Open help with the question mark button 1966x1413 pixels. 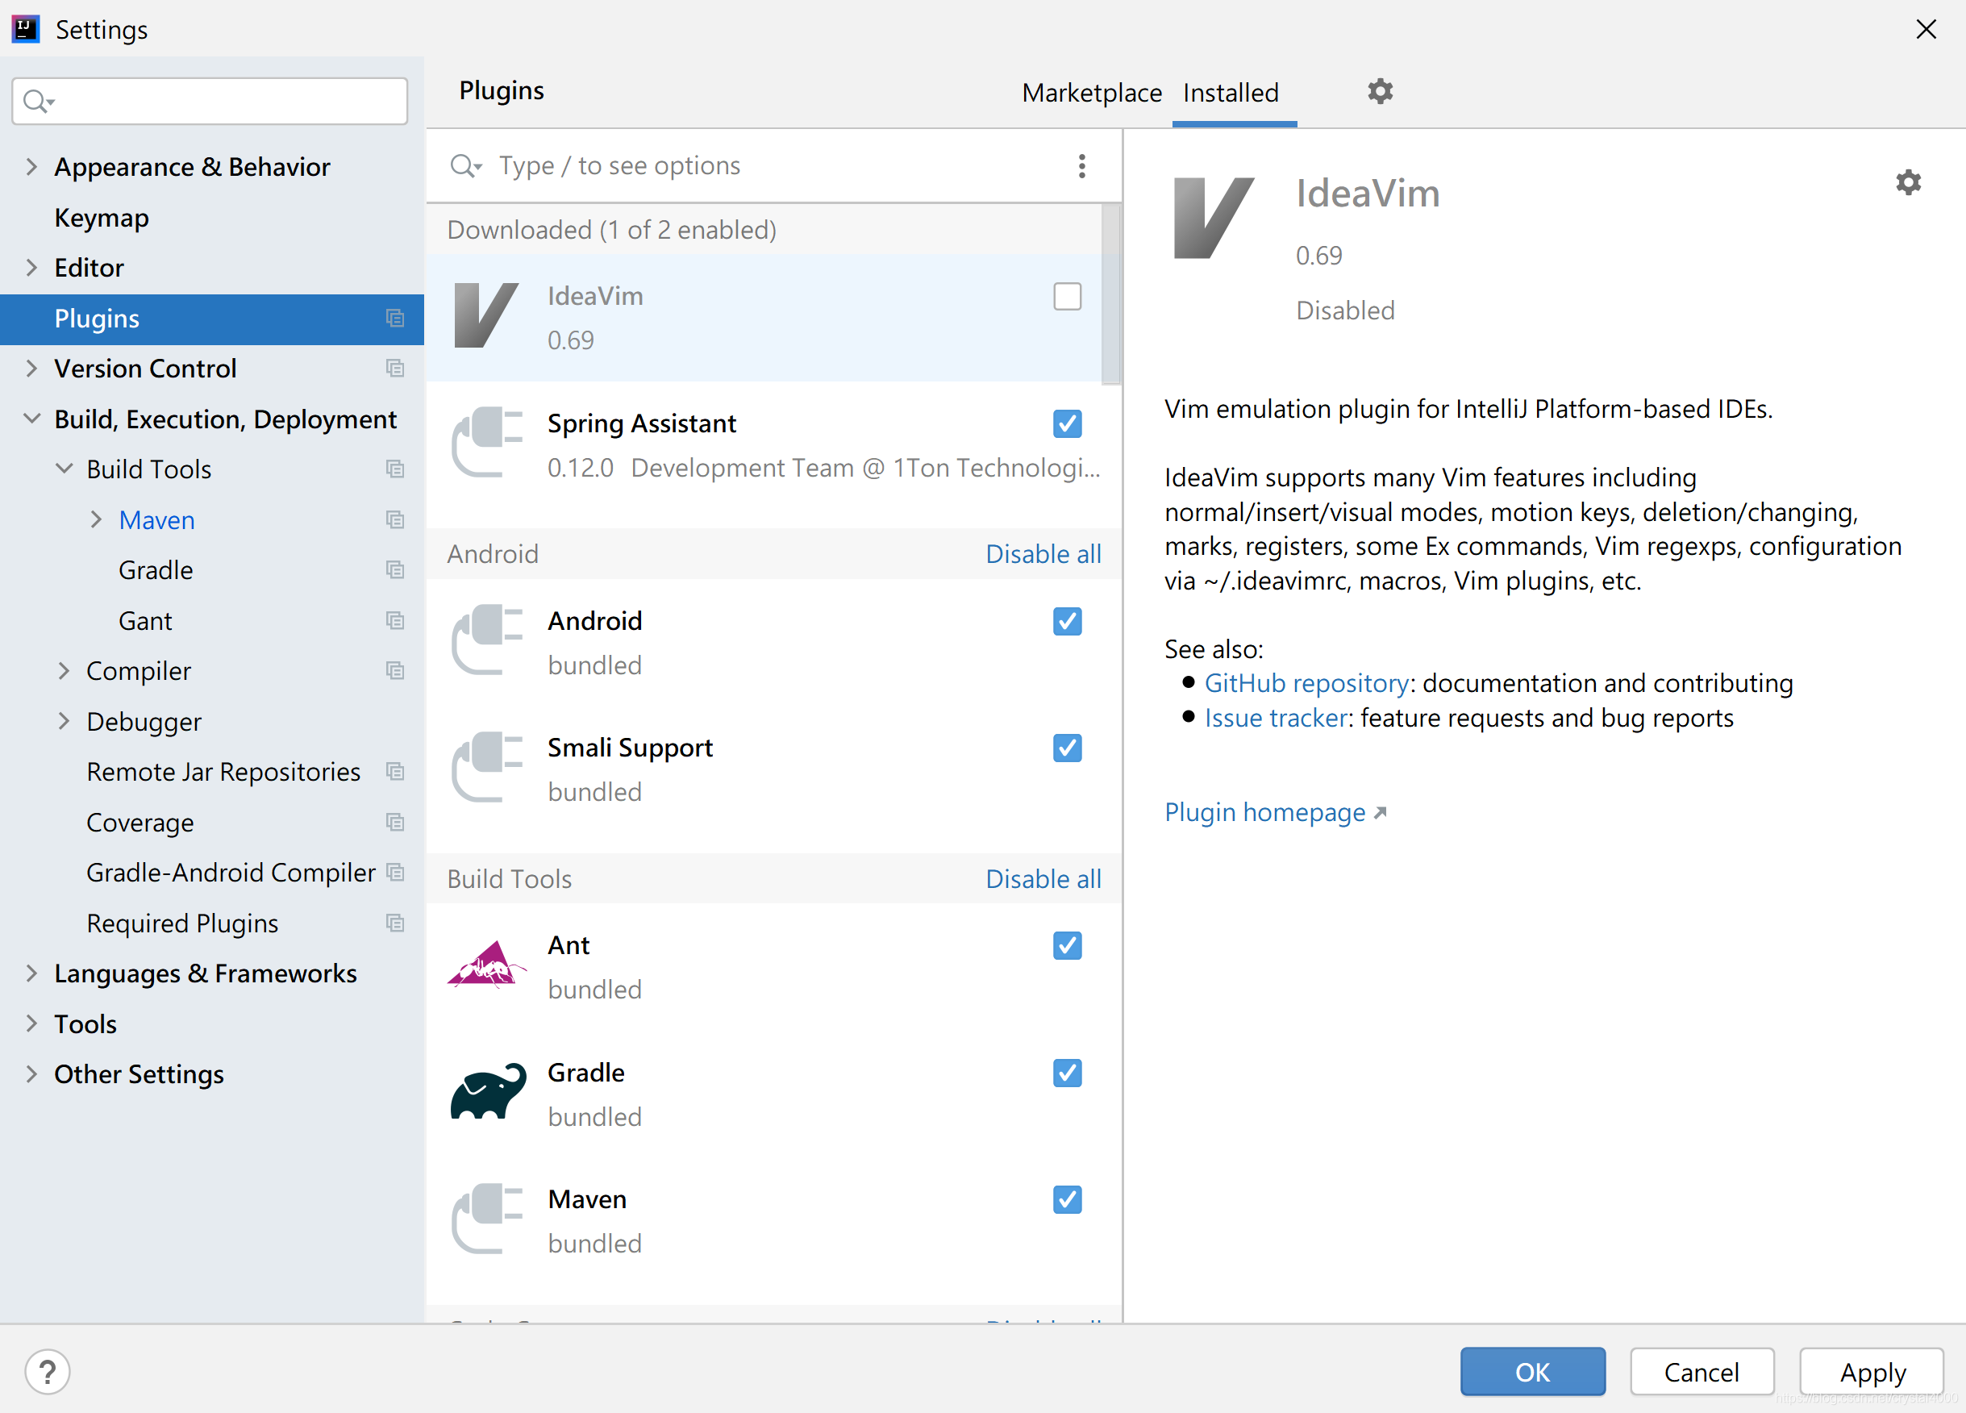coord(47,1371)
